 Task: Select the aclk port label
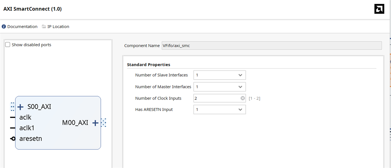tap(25, 117)
